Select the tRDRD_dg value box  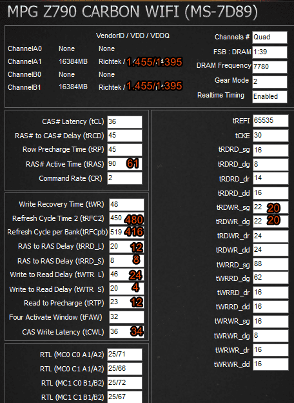271,165
